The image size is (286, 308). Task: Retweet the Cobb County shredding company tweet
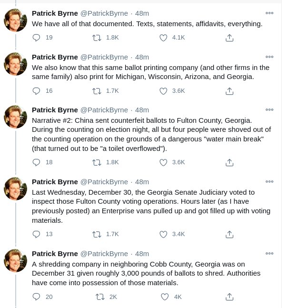click(x=99, y=297)
